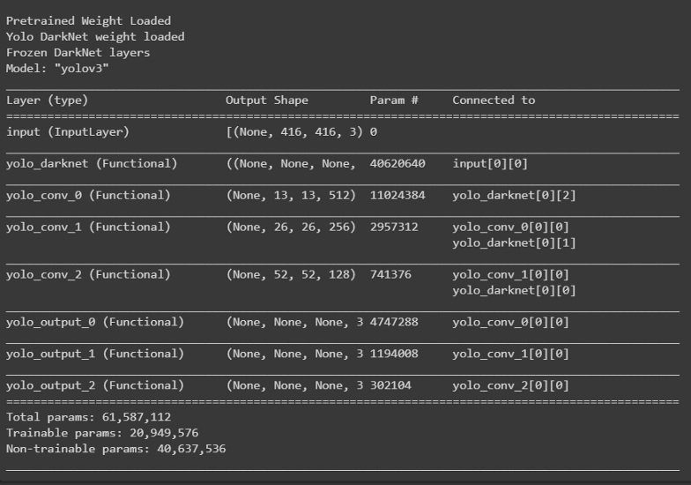Screen dimensions: 691x485
Task: Select the yolo_conv_0 (Functional) layer name
Action: point(88,196)
